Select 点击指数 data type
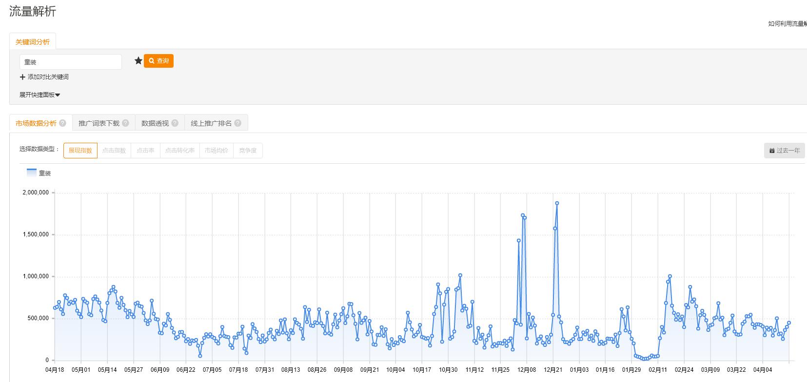 (114, 151)
